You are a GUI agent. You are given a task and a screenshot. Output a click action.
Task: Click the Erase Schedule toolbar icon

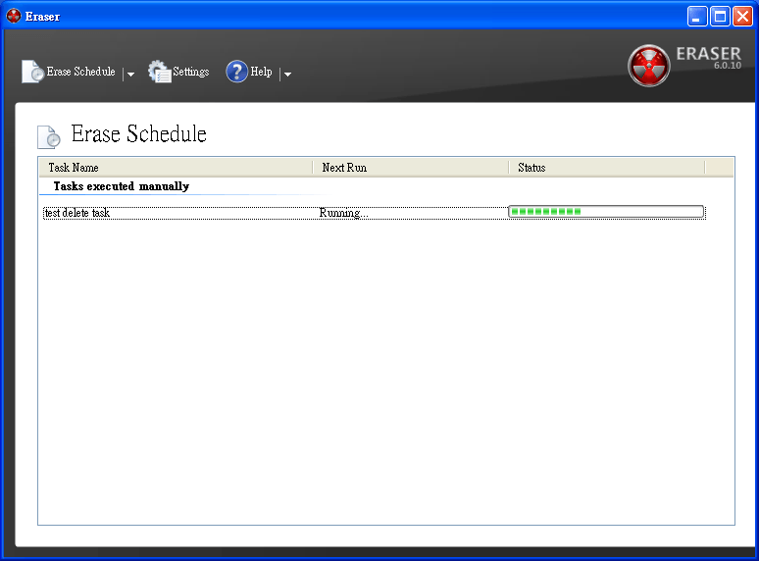[x=32, y=72]
